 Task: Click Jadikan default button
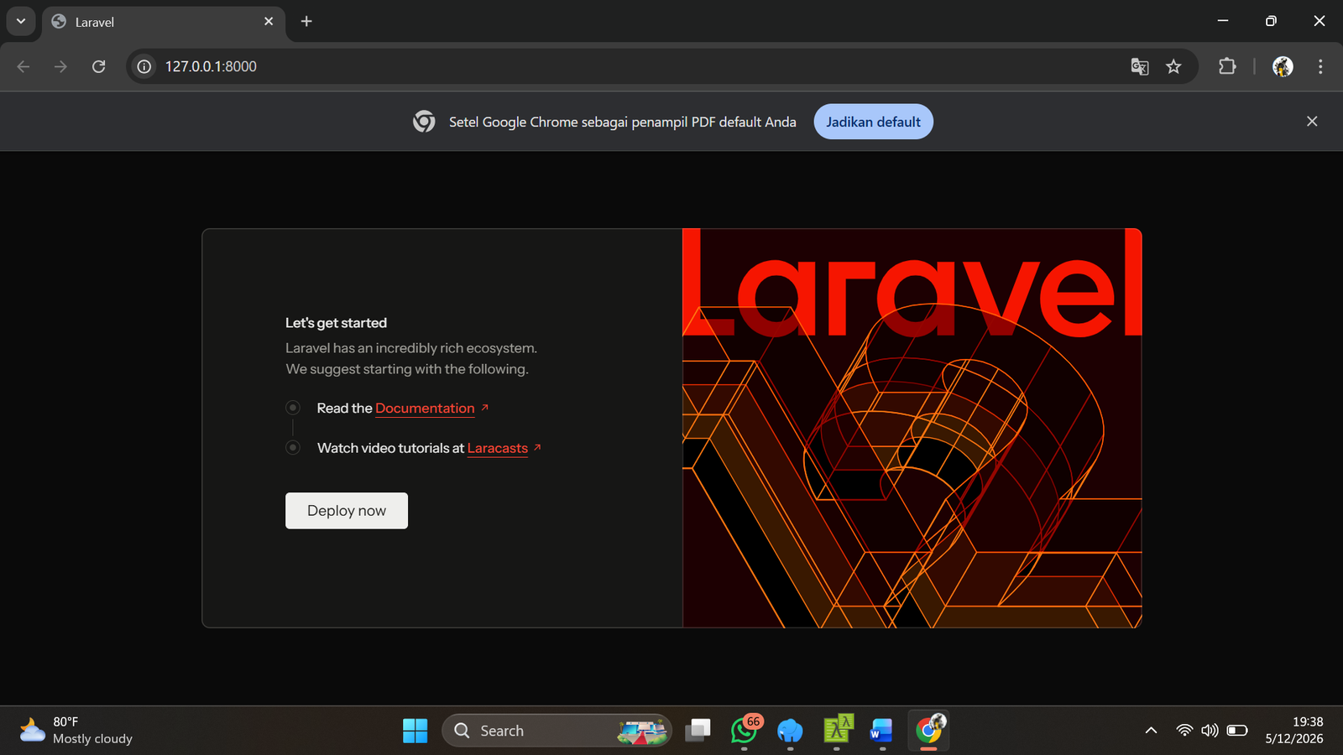[873, 122]
